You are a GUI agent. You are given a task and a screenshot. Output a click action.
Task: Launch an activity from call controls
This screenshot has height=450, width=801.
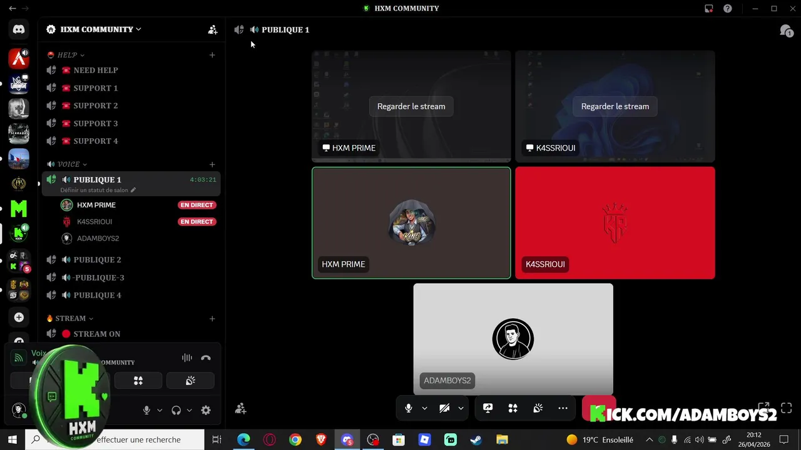pyautogui.click(x=513, y=408)
